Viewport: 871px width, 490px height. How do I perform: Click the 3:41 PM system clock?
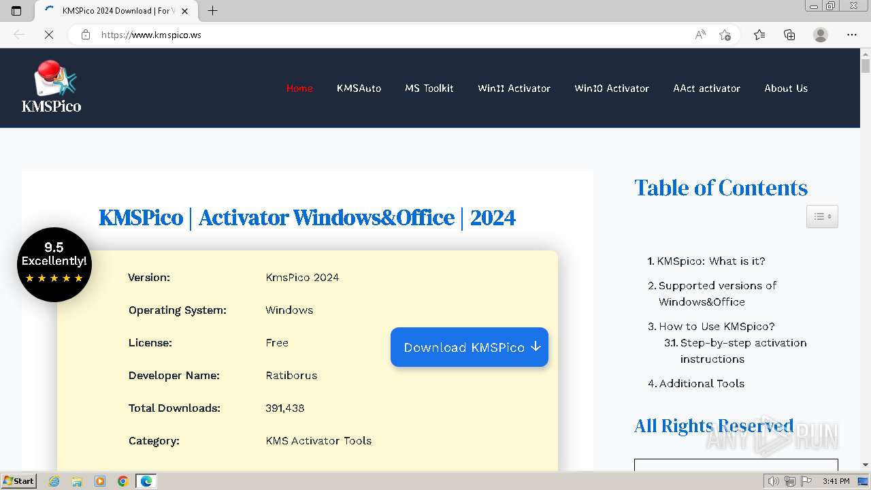[836, 481]
